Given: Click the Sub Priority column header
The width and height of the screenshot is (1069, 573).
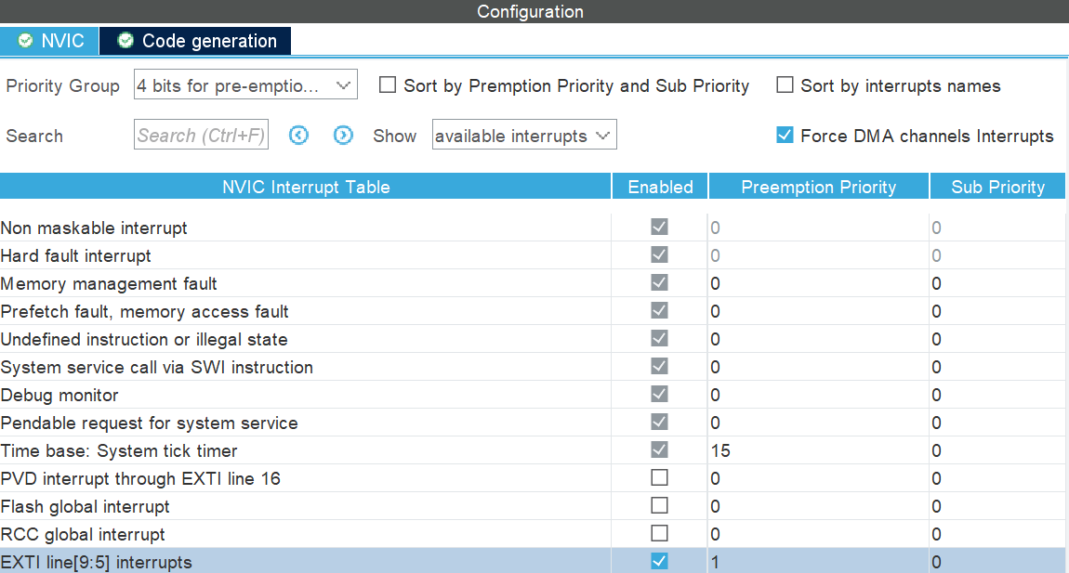Looking at the screenshot, I should point(998,187).
